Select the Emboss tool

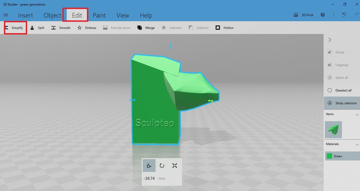pos(87,28)
